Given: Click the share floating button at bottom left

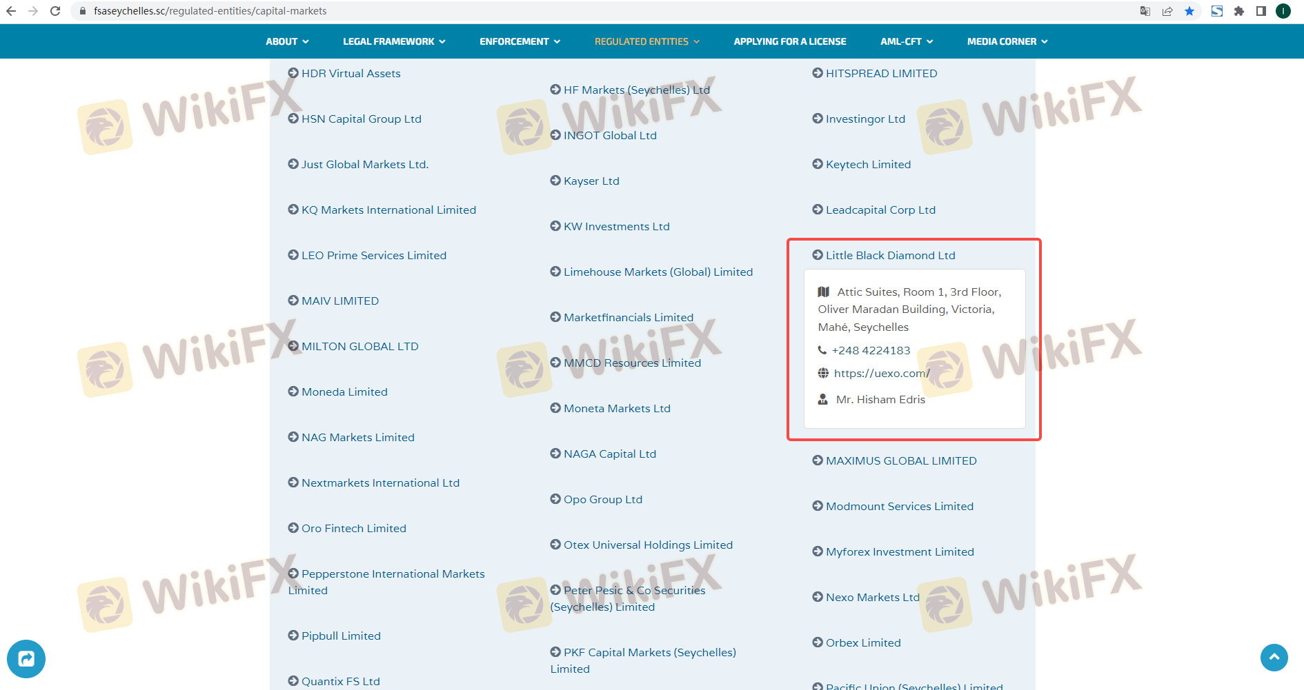Looking at the screenshot, I should [x=26, y=659].
